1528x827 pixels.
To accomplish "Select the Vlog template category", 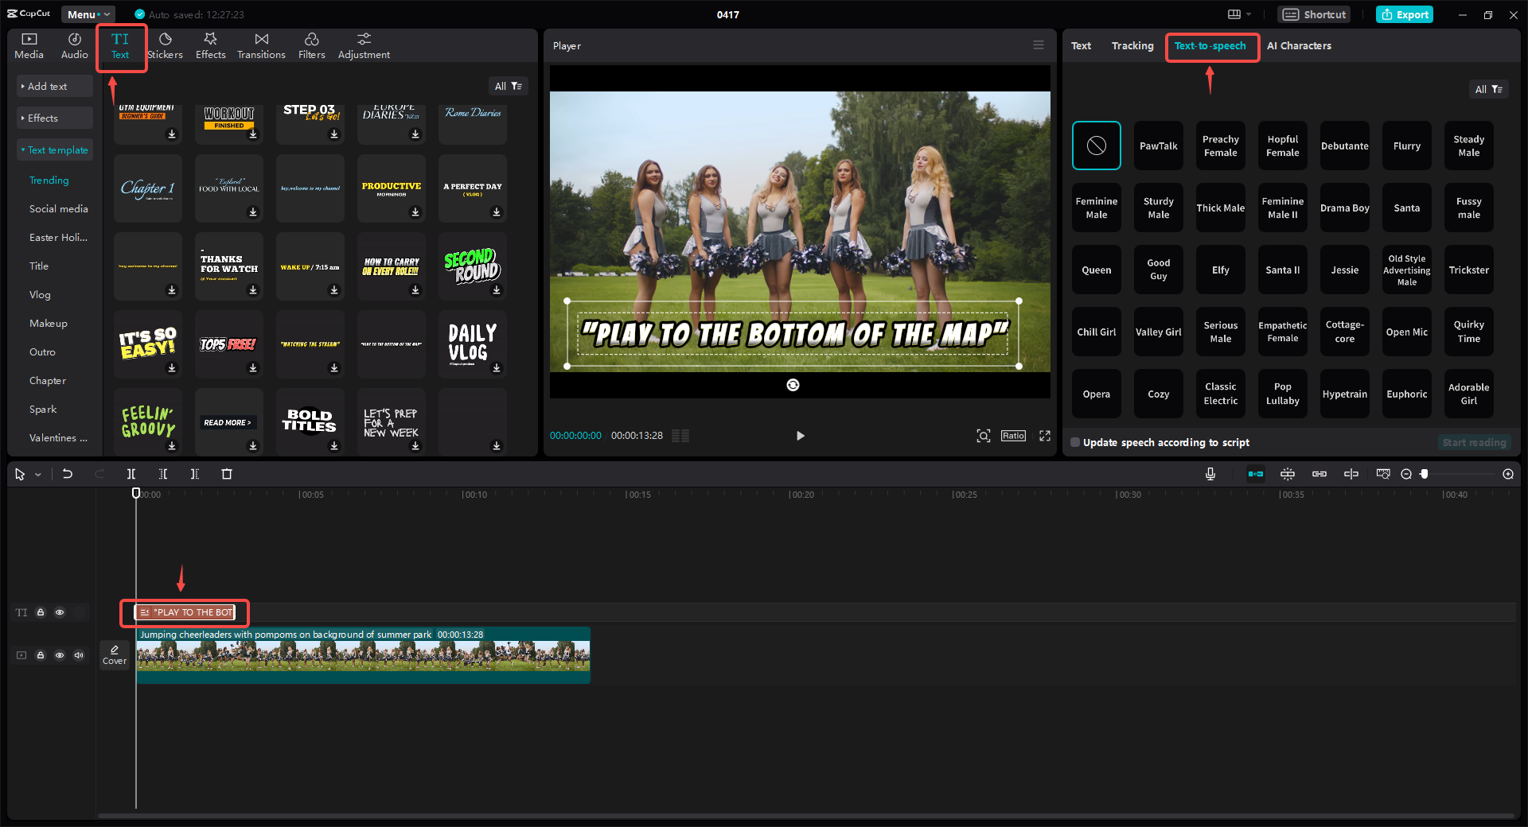I will [x=40, y=295].
